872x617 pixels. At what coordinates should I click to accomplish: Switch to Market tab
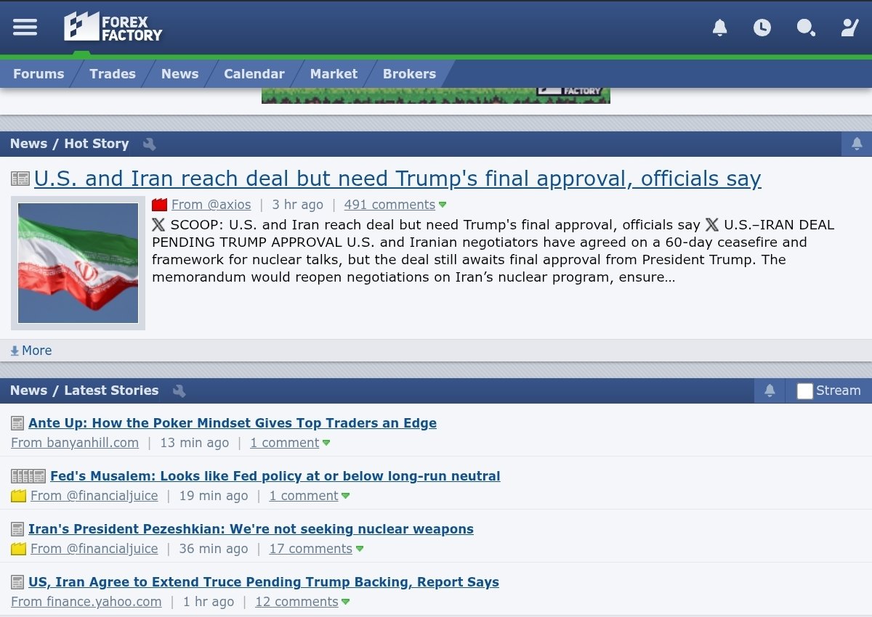(x=334, y=74)
